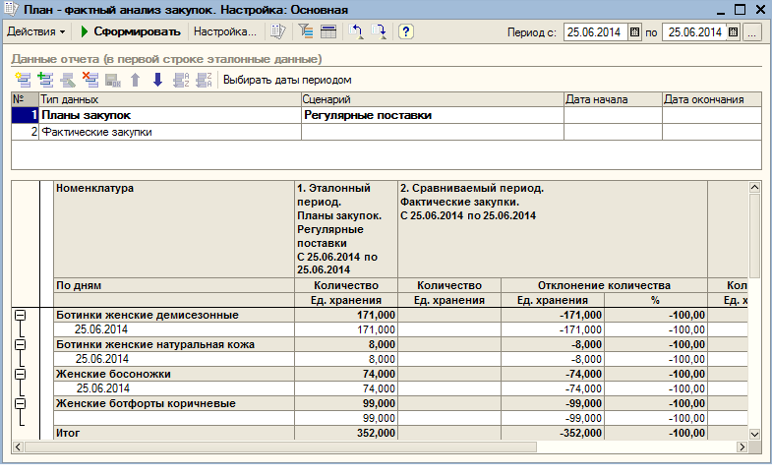Screen dimensions: 772x476
Task: Click the Ботинки женские демисезонные cell
Action: (x=174, y=315)
